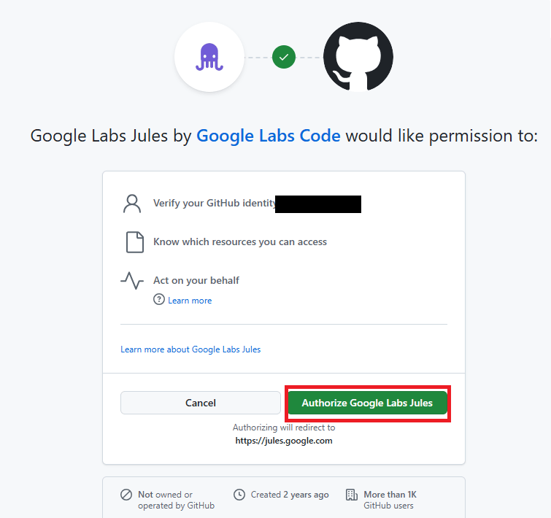Open the Learn more link under Act on your behalf
Screen dimensions: 551x518
pyautogui.click(x=190, y=301)
